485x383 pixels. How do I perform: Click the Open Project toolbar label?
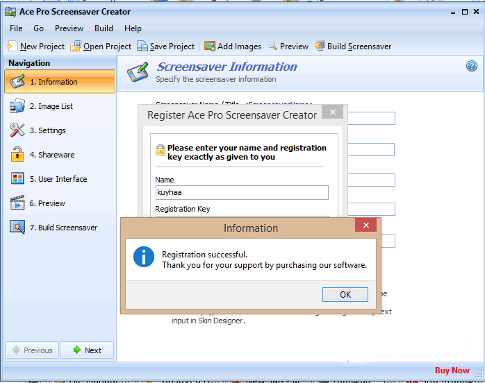(107, 46)
